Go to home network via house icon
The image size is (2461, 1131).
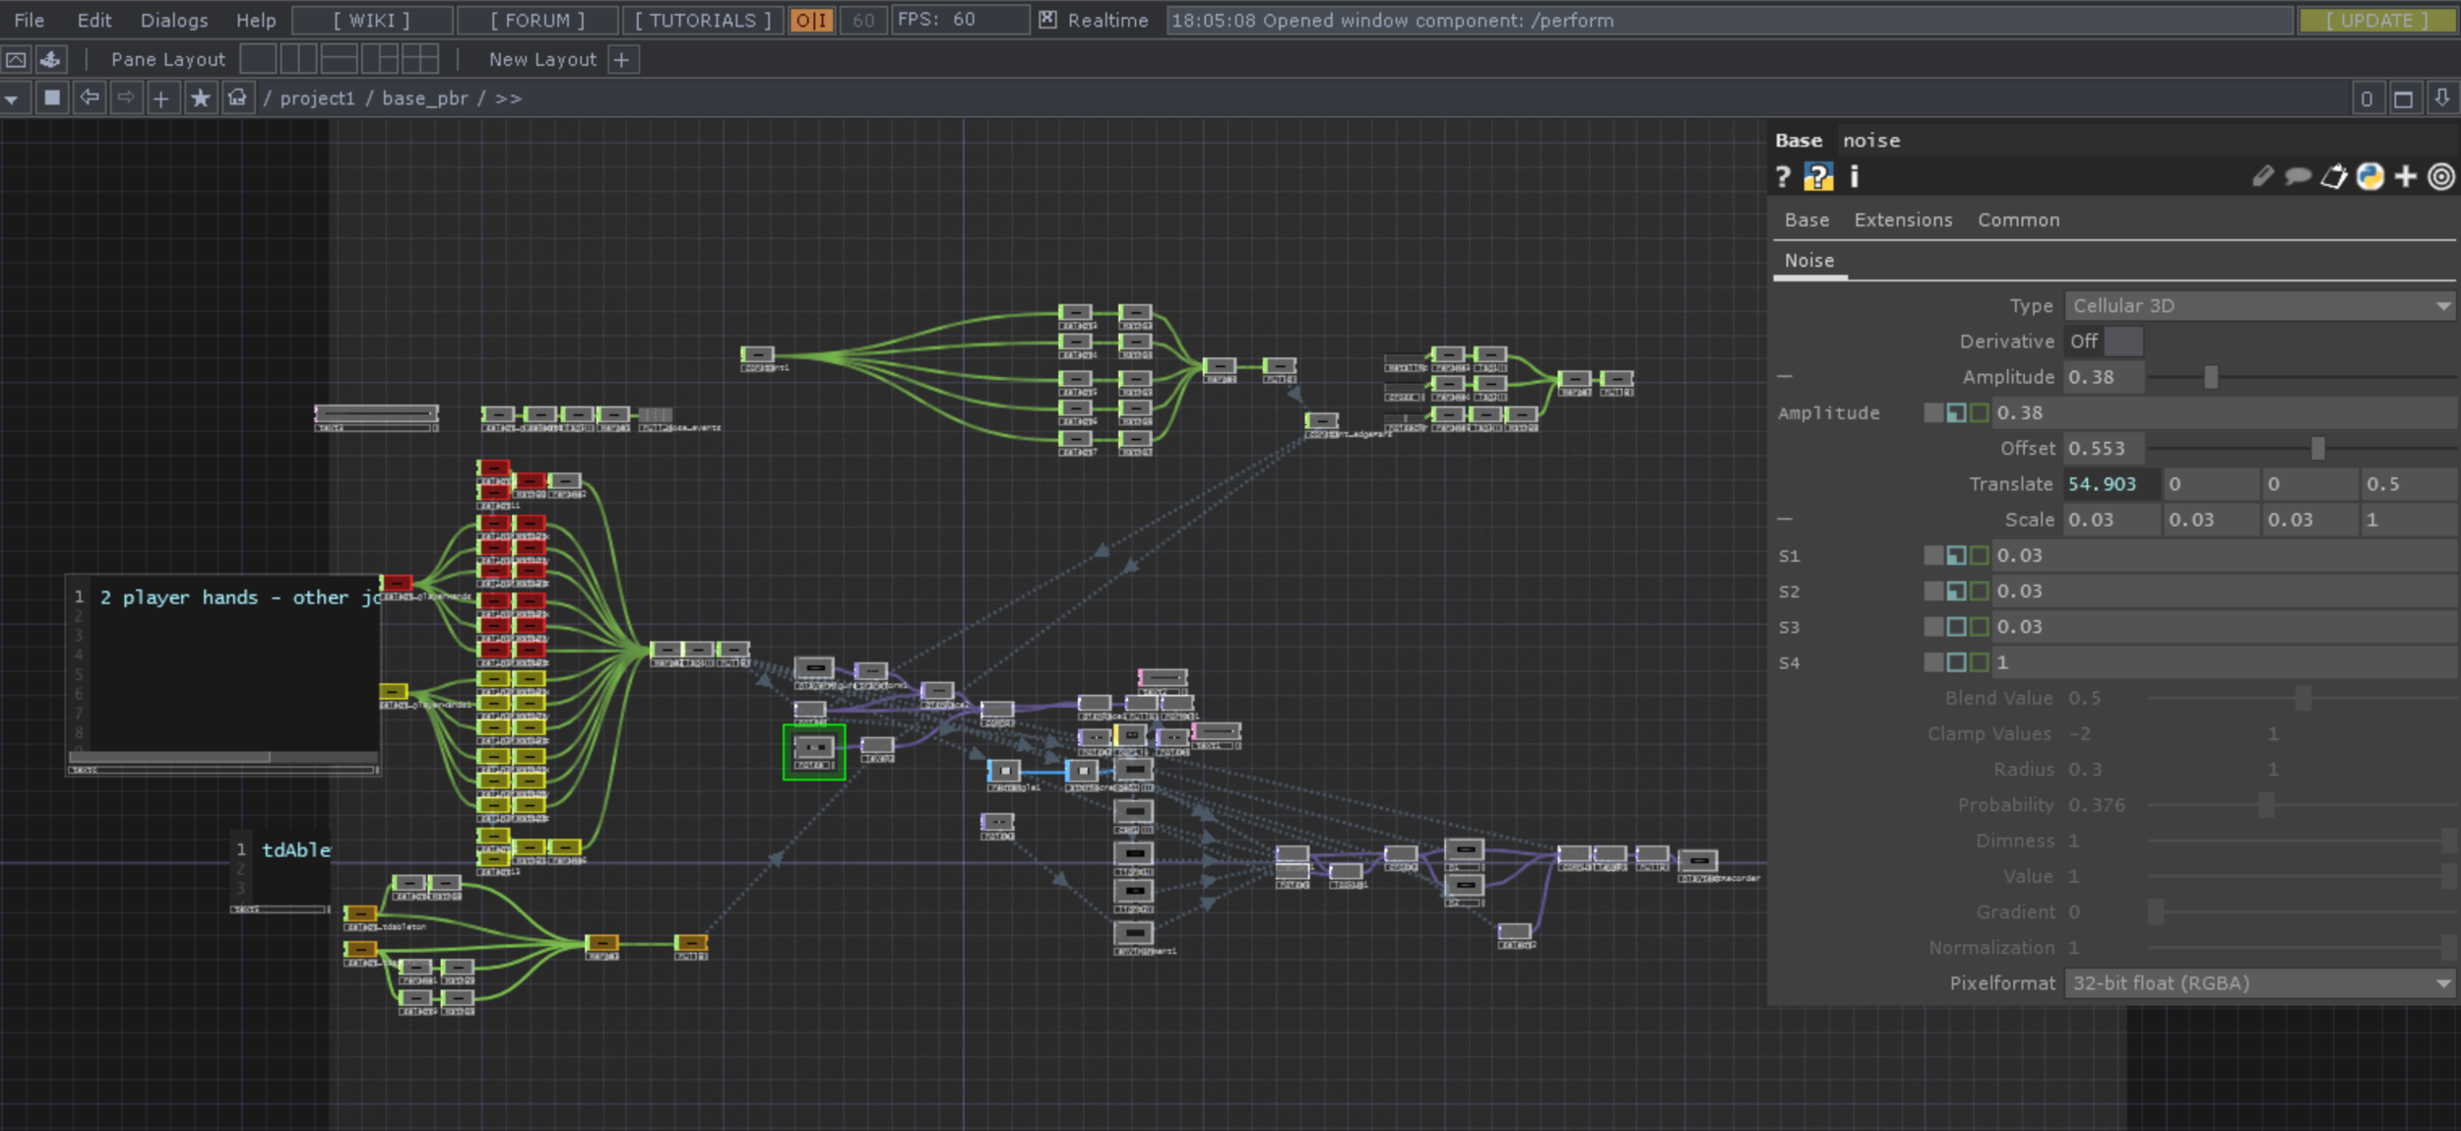point(237,98)
